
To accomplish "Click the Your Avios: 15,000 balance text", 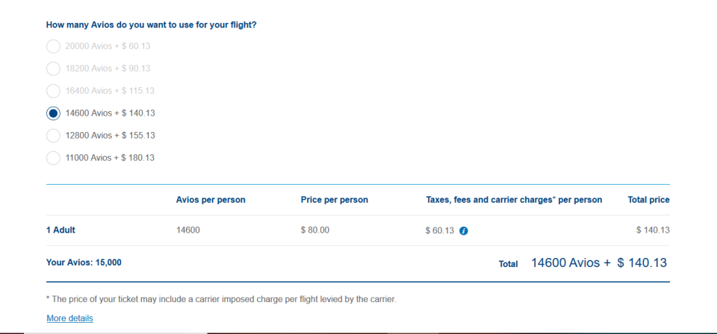I will (x=84, y=263).
